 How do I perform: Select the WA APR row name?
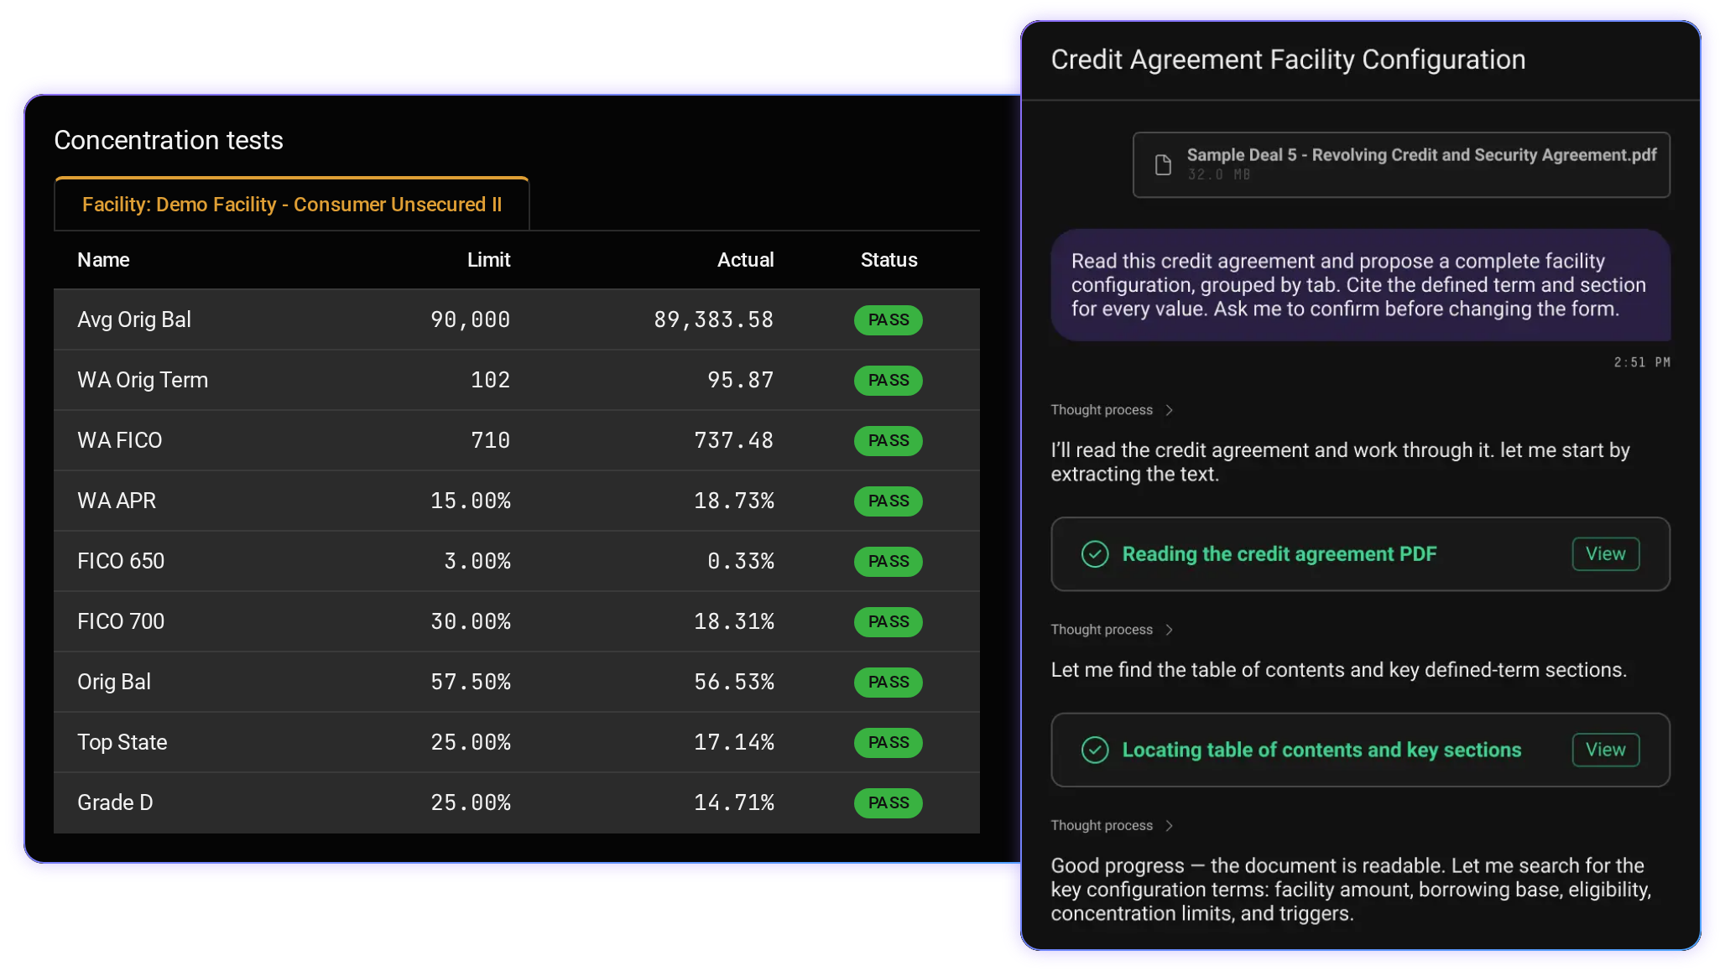(x=117, y=501)
